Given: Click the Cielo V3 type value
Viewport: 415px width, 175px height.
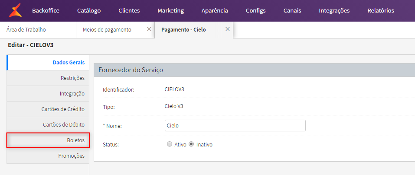Looking at the screenshot, I should pos(174,106).
